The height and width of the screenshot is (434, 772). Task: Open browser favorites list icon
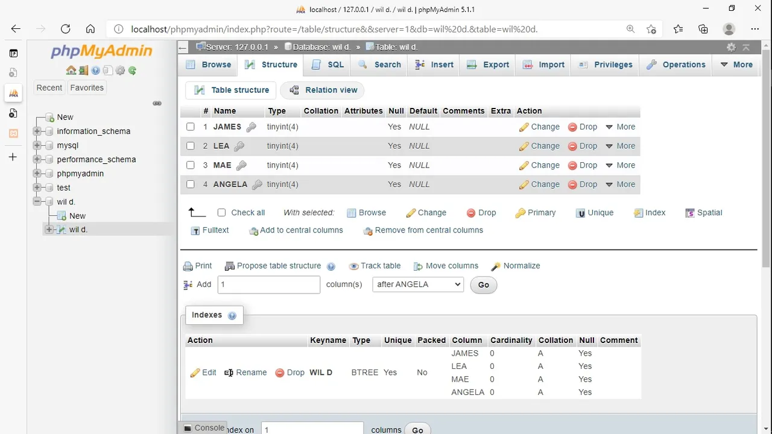tap(679, 29)
